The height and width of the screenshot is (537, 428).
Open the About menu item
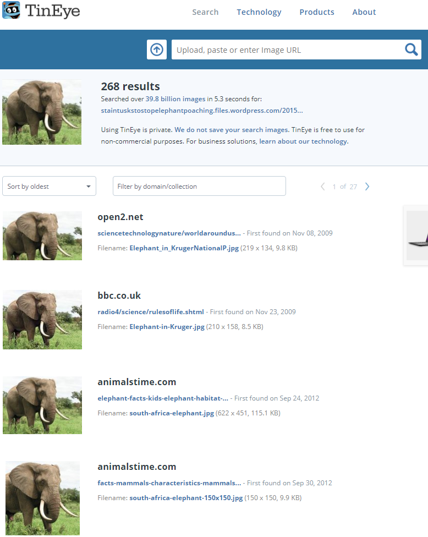[364, 12]
